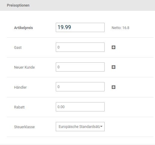Click the plus icon beside Händler field
Viewport: 155px width, 145px height.
pos(113,87)
